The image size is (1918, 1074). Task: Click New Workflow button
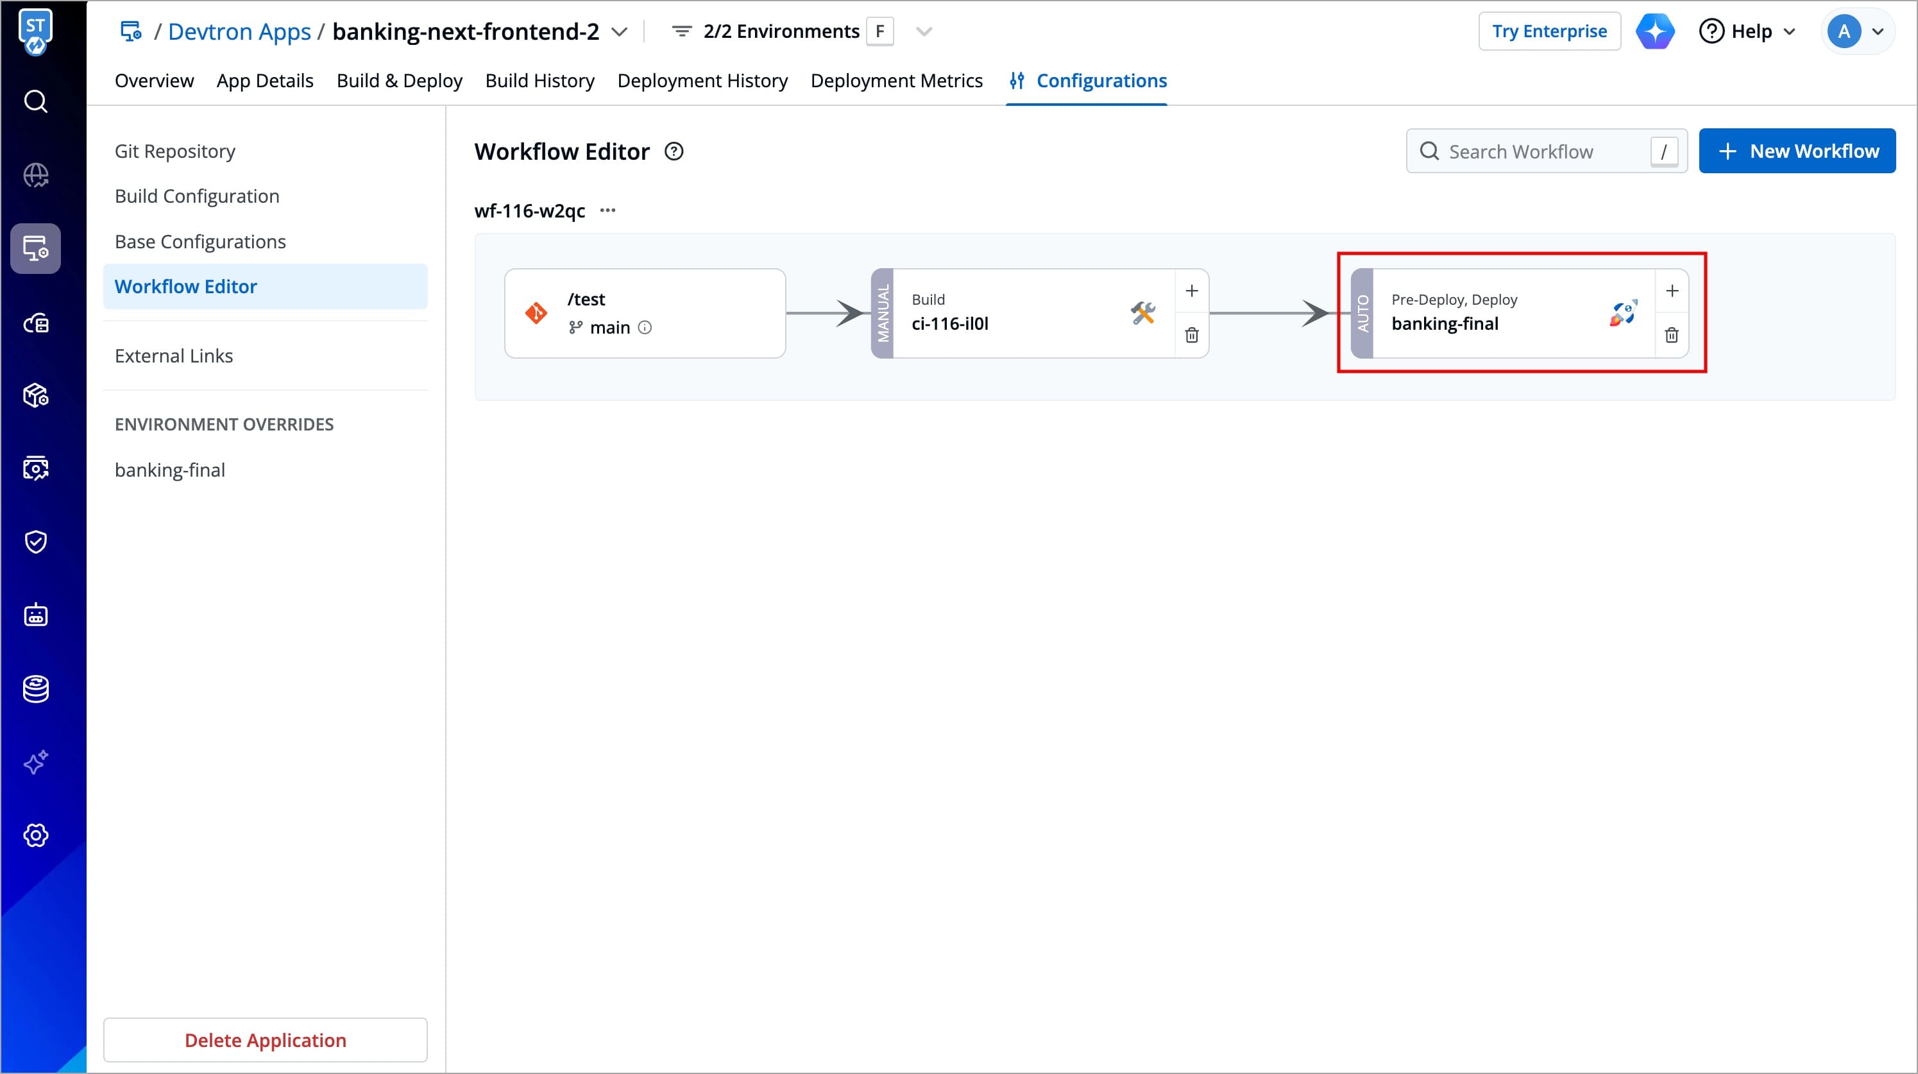[x=1797, y=151]
